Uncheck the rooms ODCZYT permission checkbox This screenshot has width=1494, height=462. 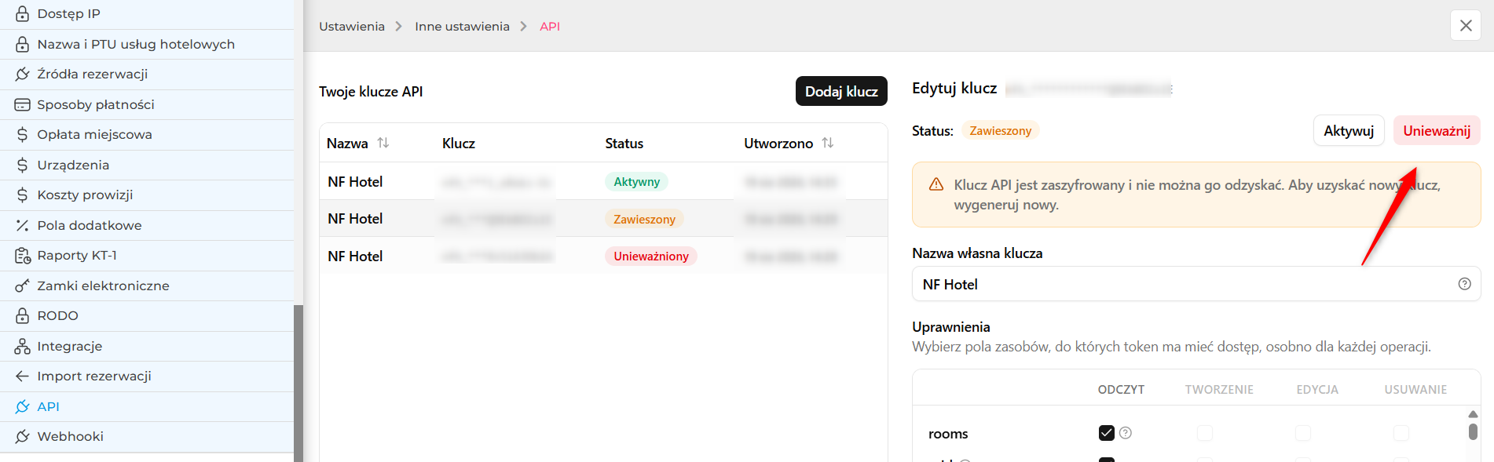(x=1107, y=433)
